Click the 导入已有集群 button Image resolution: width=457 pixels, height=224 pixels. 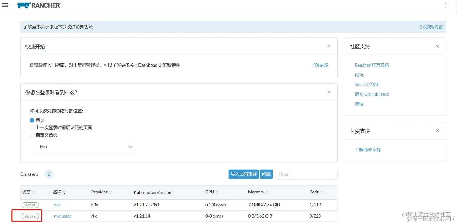[x=244, y=174]
